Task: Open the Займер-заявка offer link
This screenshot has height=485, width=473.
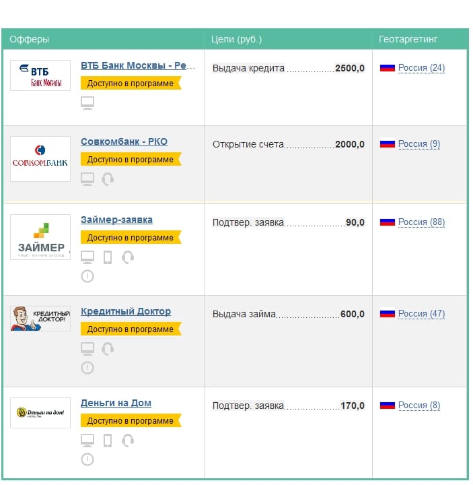Action: point(116,220)
